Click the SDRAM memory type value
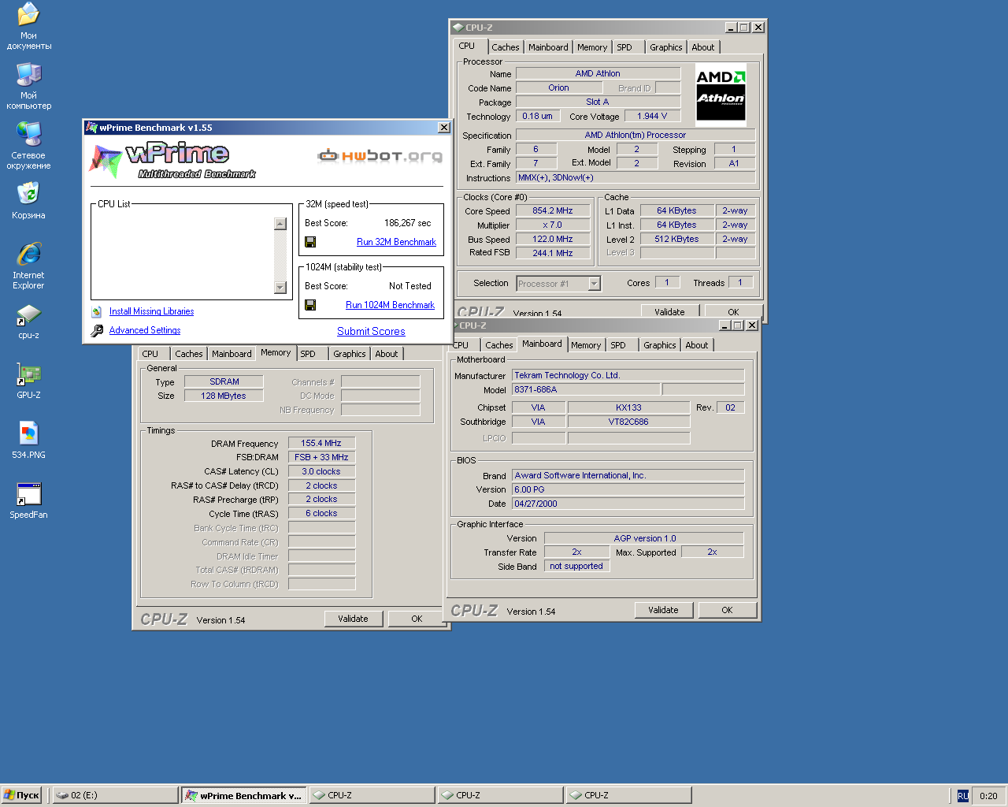The height and width of the screenshot is (807, 1008). point(224,382)
